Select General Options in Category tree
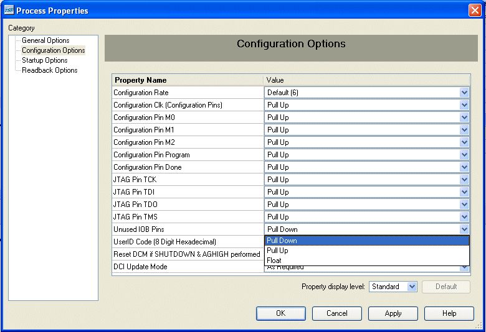 [45, 40]
